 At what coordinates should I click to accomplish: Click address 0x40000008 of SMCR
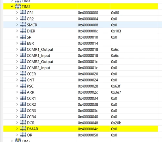88,25
